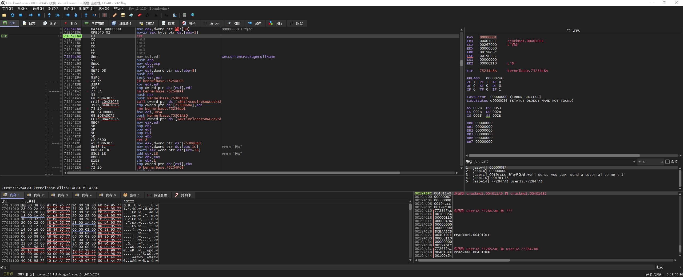Click the Scylla red S icon
683x277 pixels.
click(105, 15)
